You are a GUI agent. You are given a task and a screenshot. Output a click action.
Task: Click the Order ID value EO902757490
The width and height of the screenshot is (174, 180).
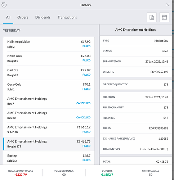(159, 72)
